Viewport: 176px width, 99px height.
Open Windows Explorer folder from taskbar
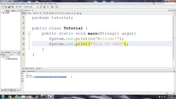click(x=23, y=97)
